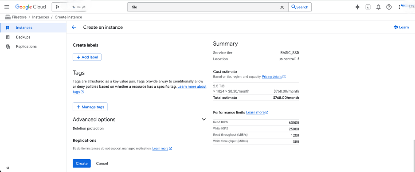Click the Summary heading
Image resolution: width=415 pixels, height=172 pixels.
click(x=225, y=44)
